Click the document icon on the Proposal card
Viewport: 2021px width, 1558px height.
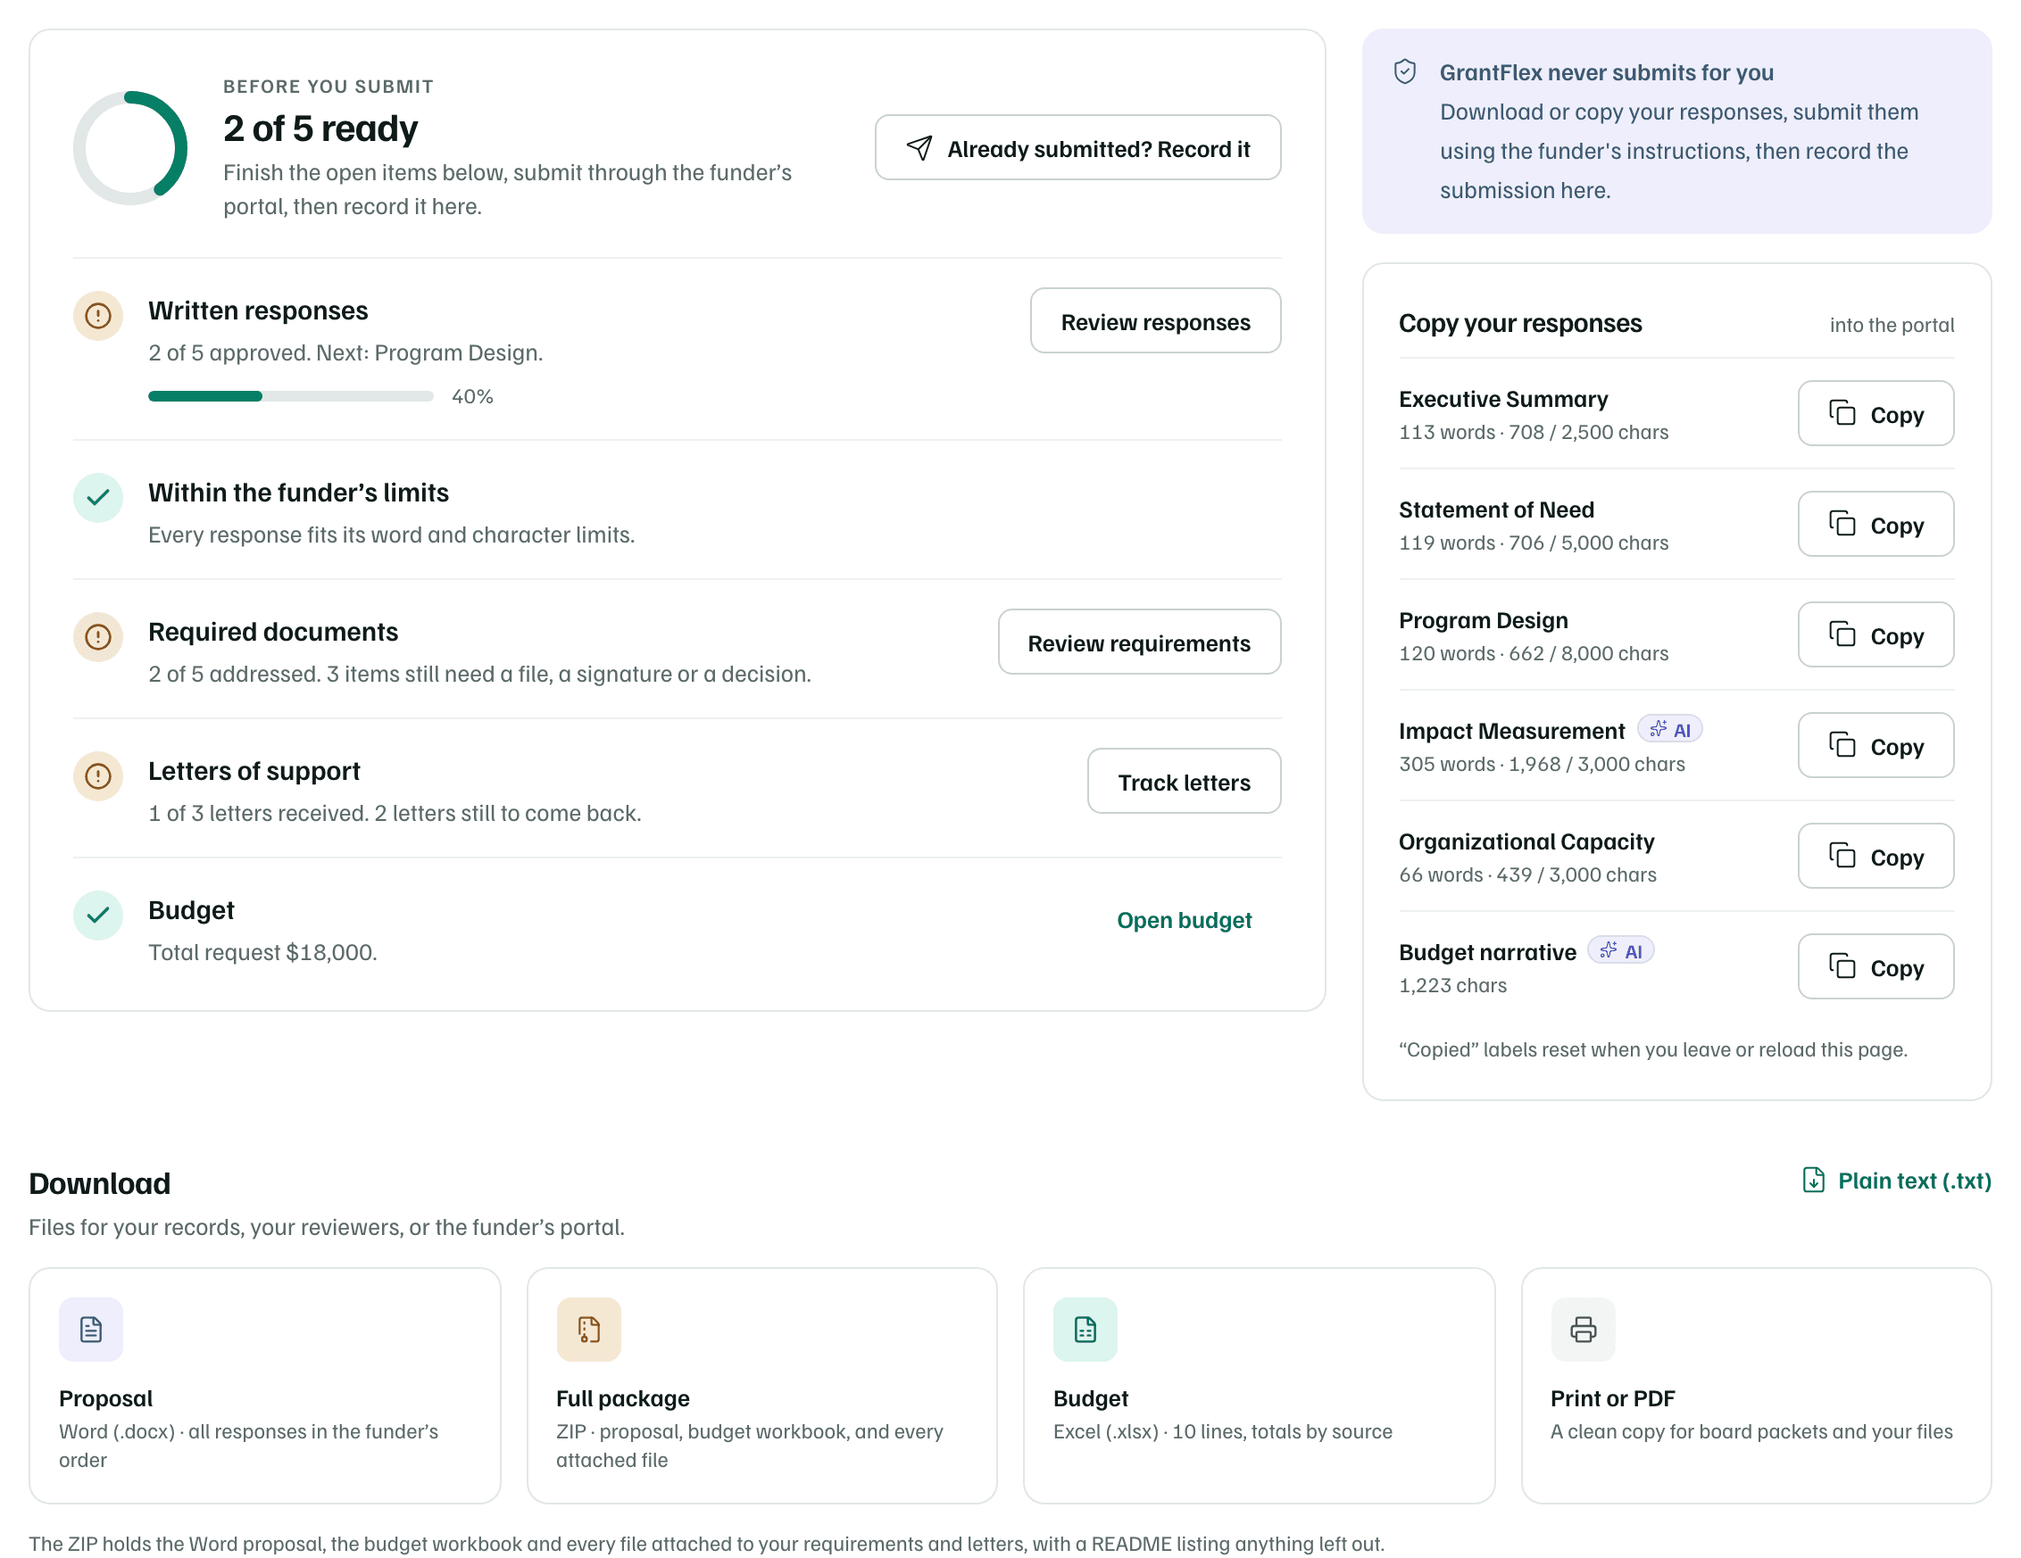pyautogui.click(x=91, y=1330)
